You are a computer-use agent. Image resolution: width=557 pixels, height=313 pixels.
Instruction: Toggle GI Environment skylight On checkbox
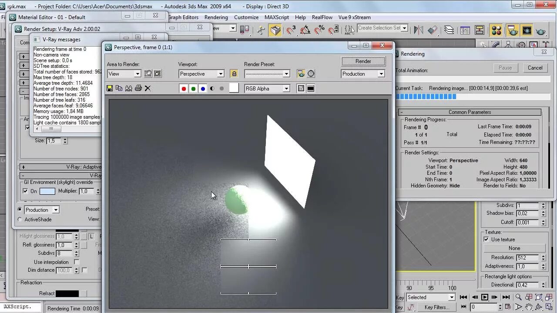pos(25,191)
